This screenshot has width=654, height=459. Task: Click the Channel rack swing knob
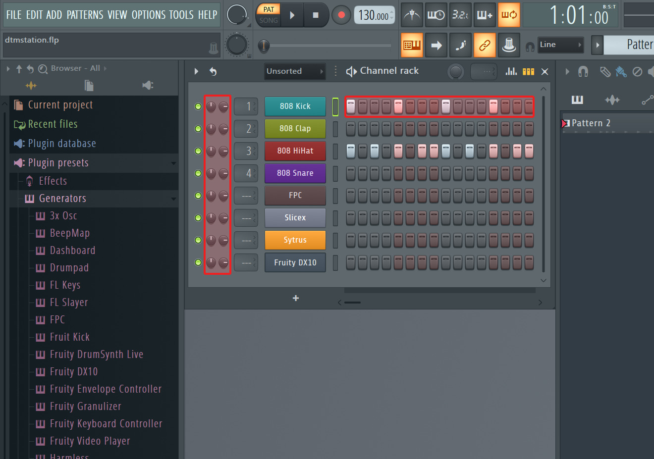(456, 72)
